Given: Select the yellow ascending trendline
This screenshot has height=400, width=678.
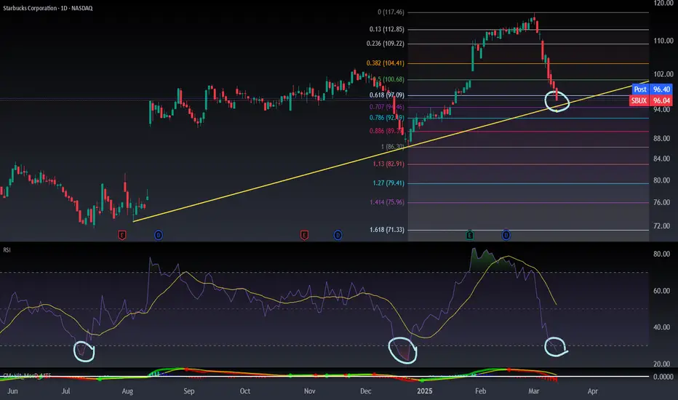Looking at the screenshot, I should tap(391, 151).
